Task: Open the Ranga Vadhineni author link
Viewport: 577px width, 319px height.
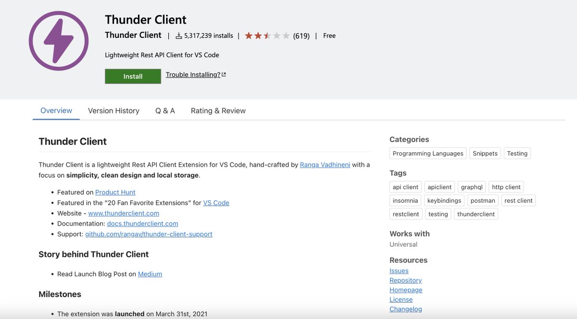Action: pos(325,165)
